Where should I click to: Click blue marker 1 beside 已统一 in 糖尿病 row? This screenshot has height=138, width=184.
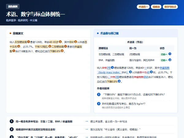point(170,54)
